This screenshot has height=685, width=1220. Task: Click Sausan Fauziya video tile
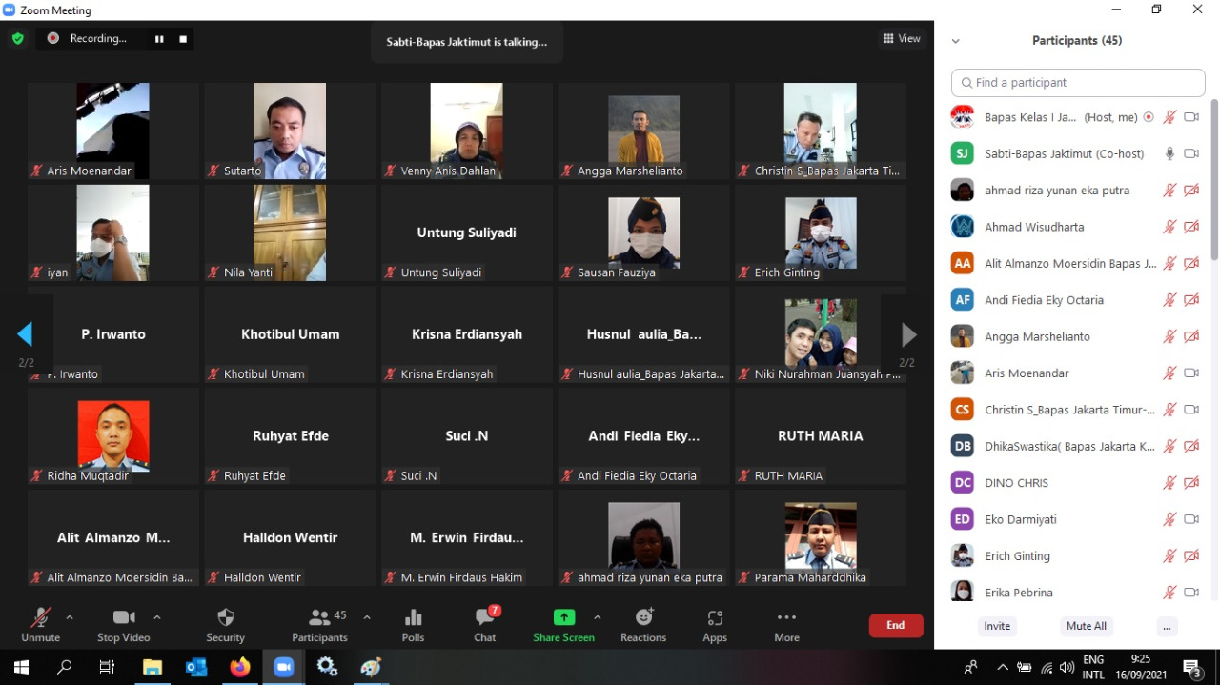tap(643, 232)
